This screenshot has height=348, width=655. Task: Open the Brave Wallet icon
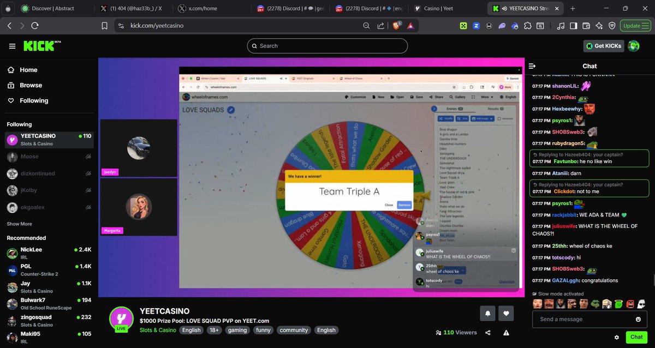pos(586,26)
